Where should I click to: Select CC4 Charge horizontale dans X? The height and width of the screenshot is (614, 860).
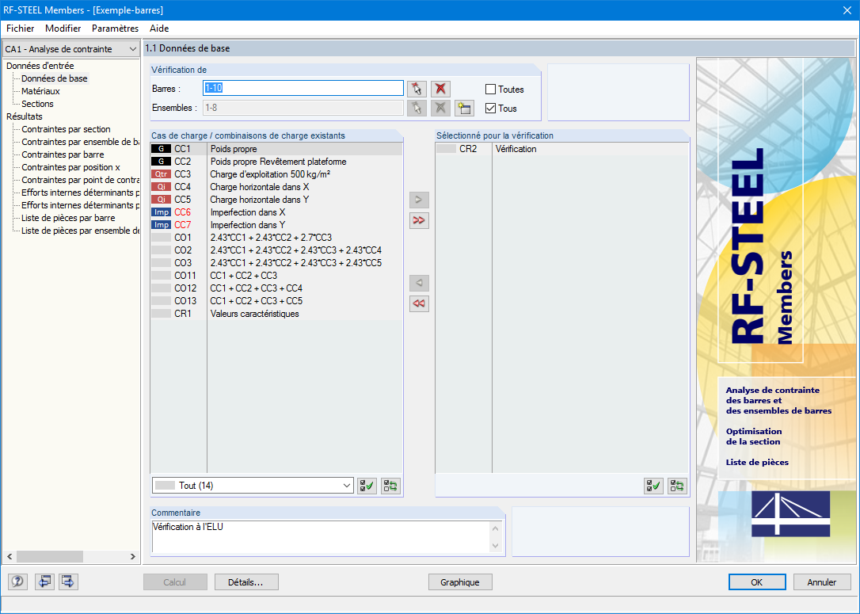click(276, 187)
